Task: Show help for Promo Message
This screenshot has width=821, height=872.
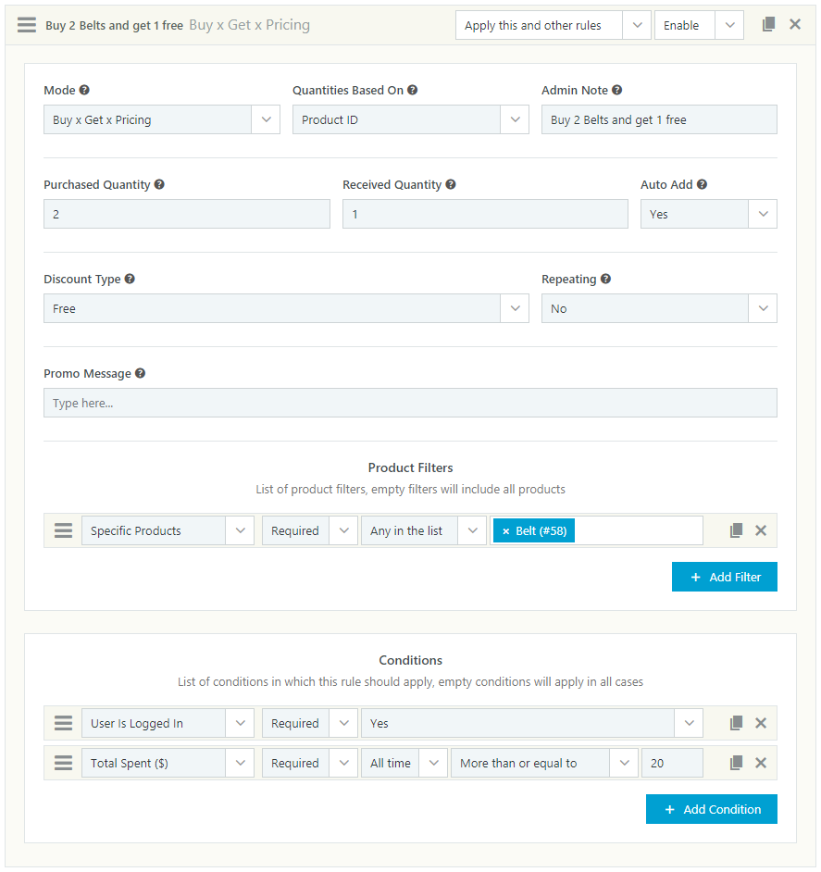Action: pos(140,373)
